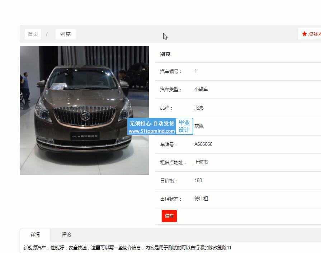Viewport: 321px width, 253px height.
Task: Click the 租借点地址 label
Action: pos(173,162)
